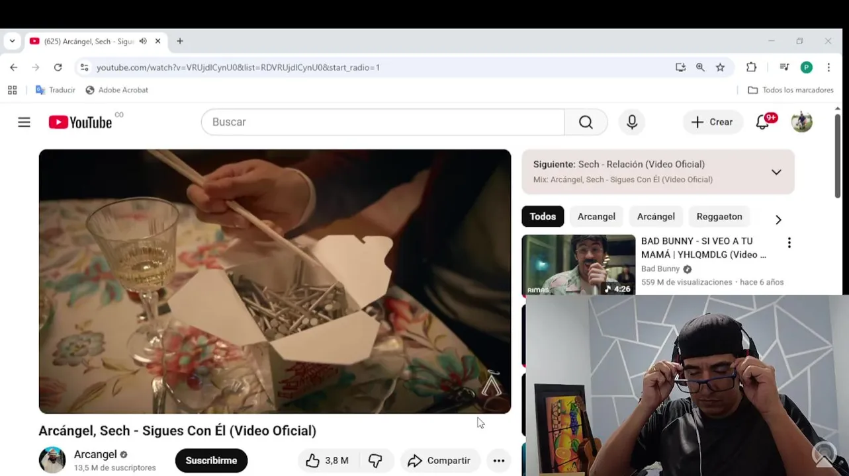The width and height of the screenshot is (849, 476).
Task: Dislike the video with thumbs down
Action: (x=376, y=461)
